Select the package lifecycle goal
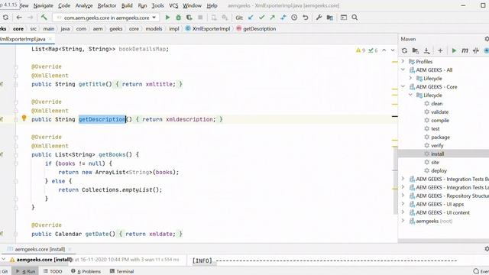489x275 pixels. 440,137
